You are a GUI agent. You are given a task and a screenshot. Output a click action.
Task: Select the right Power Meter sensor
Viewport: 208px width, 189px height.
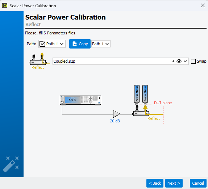coord(145,94)
